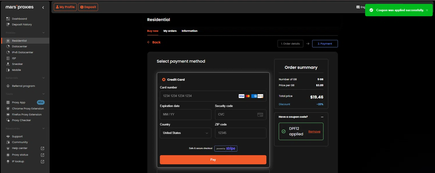Open IPv6 Datacenter proxies

click(x=23, y=52)
